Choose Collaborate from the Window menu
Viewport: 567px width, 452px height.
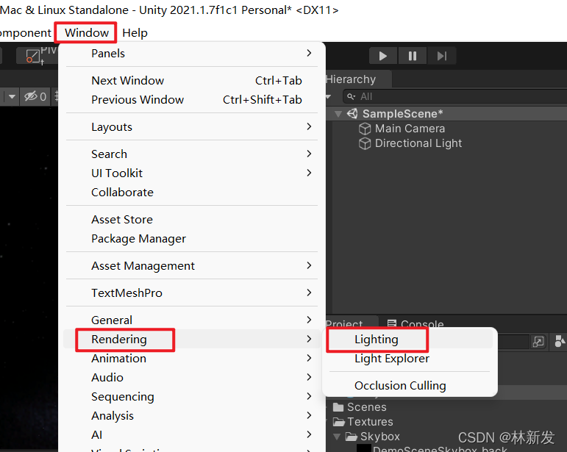click(192, 193)
